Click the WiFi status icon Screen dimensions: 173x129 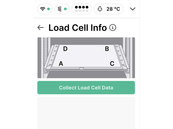(43, 9)
